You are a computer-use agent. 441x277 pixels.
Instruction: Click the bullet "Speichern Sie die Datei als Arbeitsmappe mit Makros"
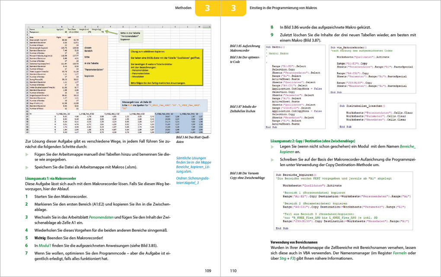(x=86, y=167)
